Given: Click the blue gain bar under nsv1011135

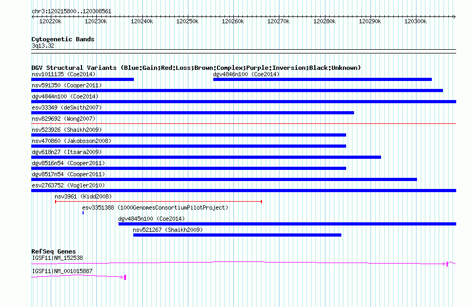Looking at the screenshot, I should coord(83,79).
